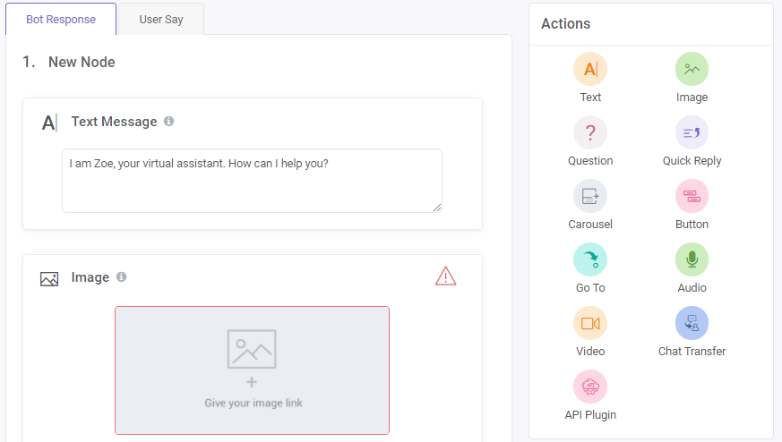The height and width of the screenshot is (442, 782).
Task: Click the red warning triangle icon
Action: [445, 276]
